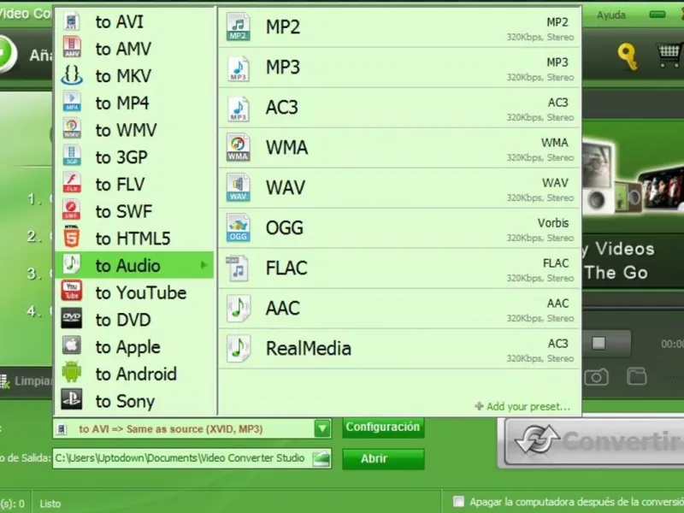Click the Android robot icon

point(72,373)
